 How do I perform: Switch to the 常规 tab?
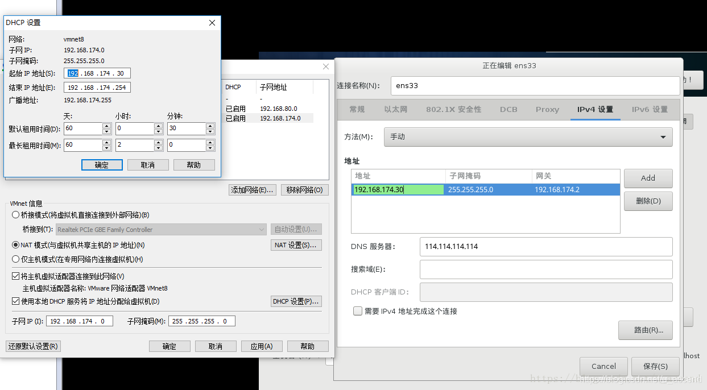[x=357, y=109]
